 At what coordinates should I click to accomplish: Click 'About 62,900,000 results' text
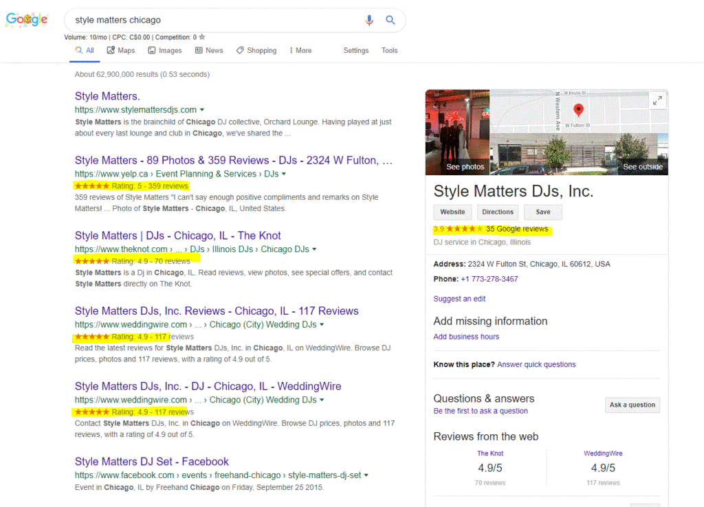point(116,74)
